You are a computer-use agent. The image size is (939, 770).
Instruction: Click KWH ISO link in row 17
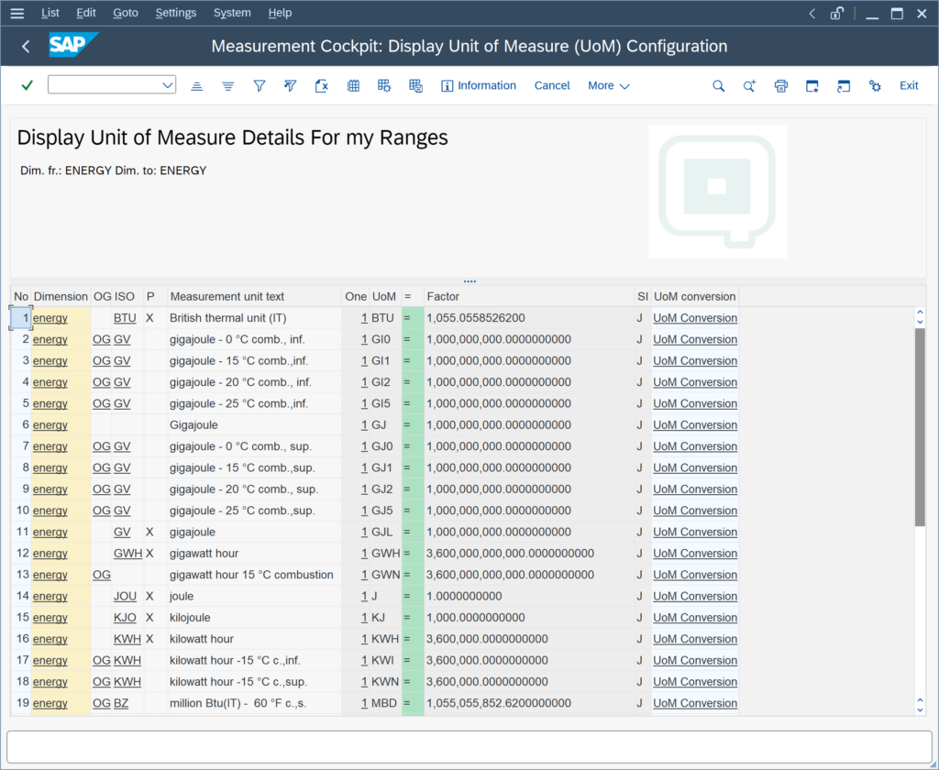pos(127,660)
